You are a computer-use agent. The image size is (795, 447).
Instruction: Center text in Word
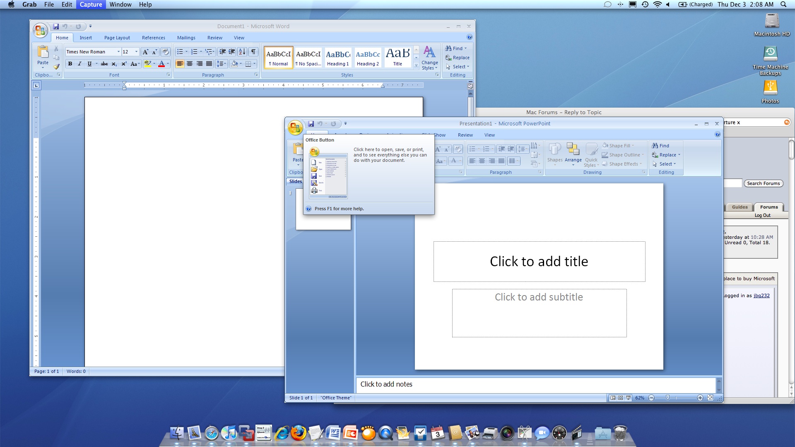click(x=190, y=64)
